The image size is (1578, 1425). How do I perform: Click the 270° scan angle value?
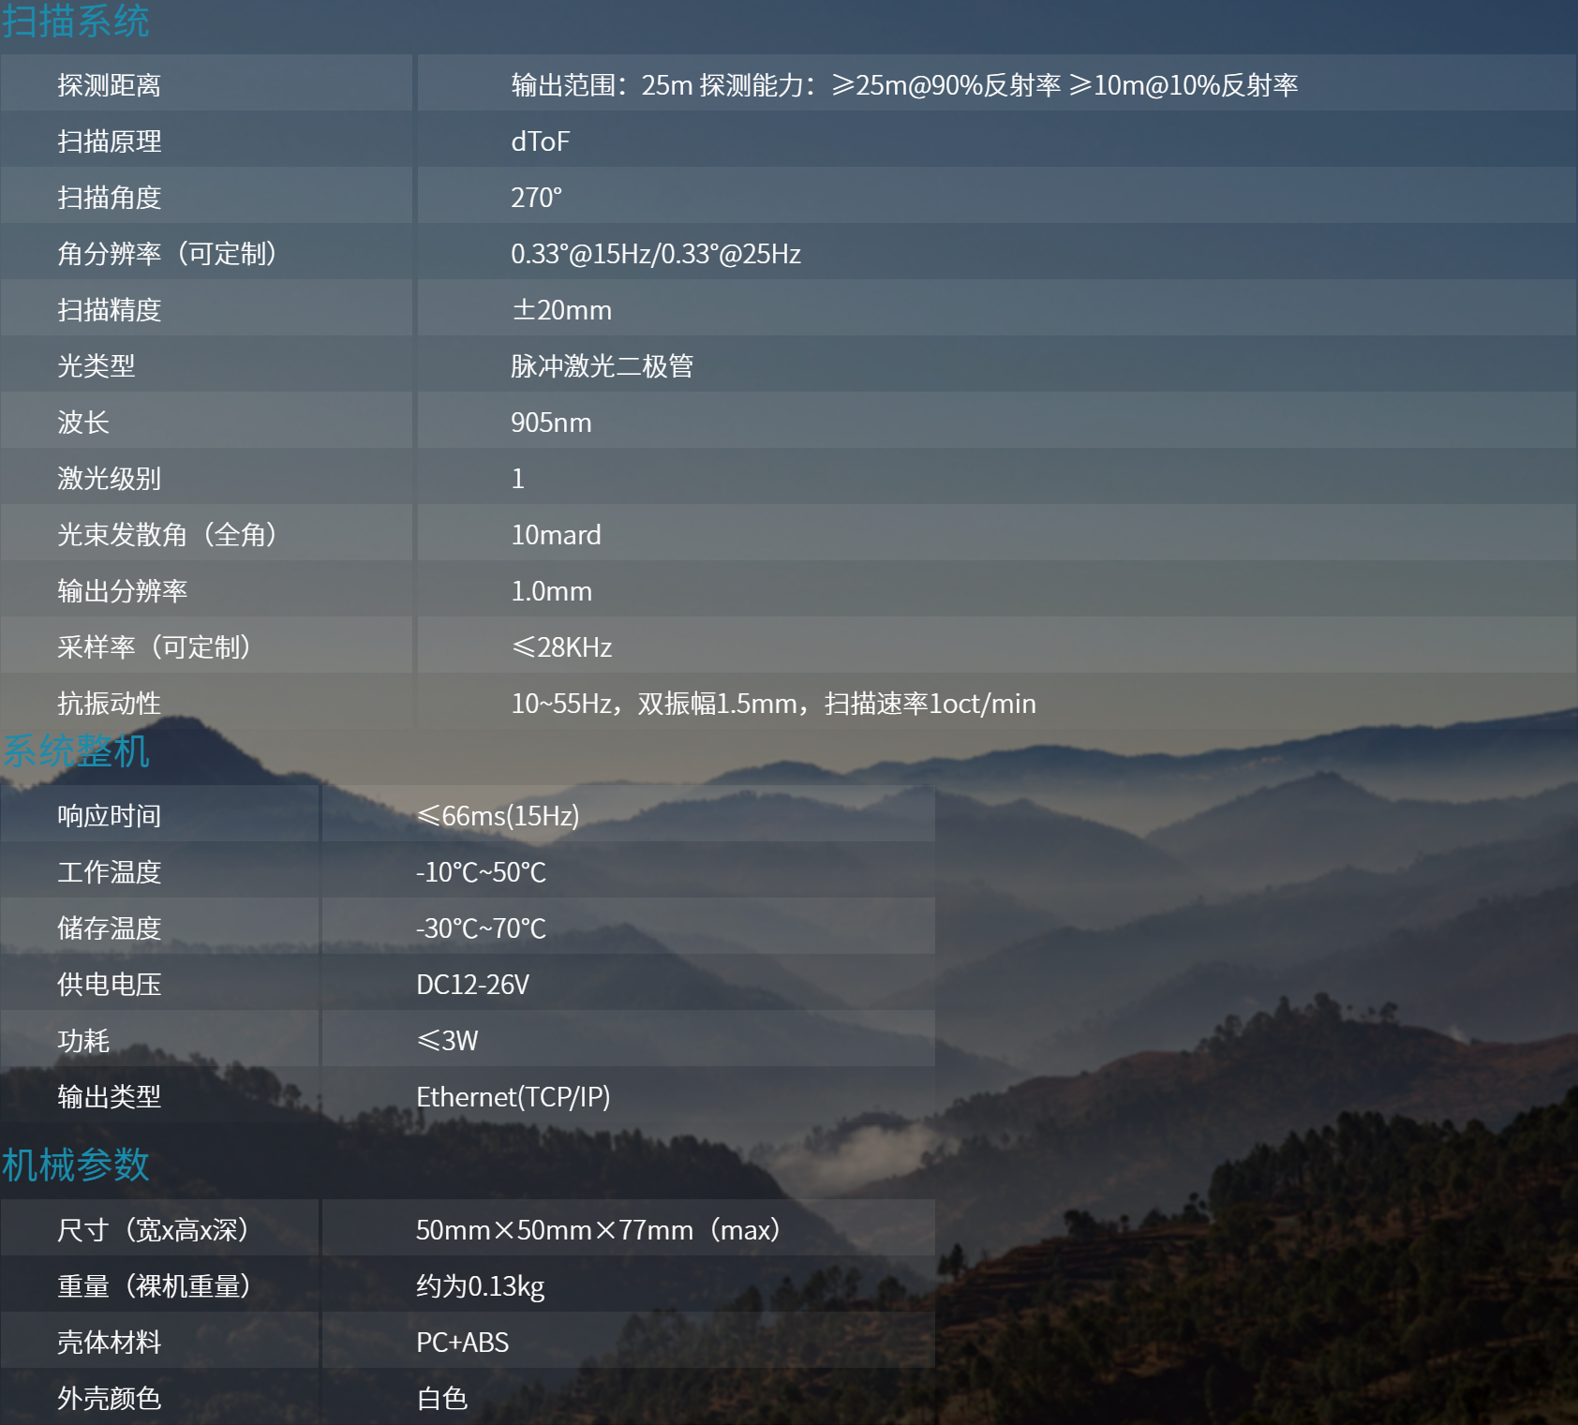click(536, 198)
